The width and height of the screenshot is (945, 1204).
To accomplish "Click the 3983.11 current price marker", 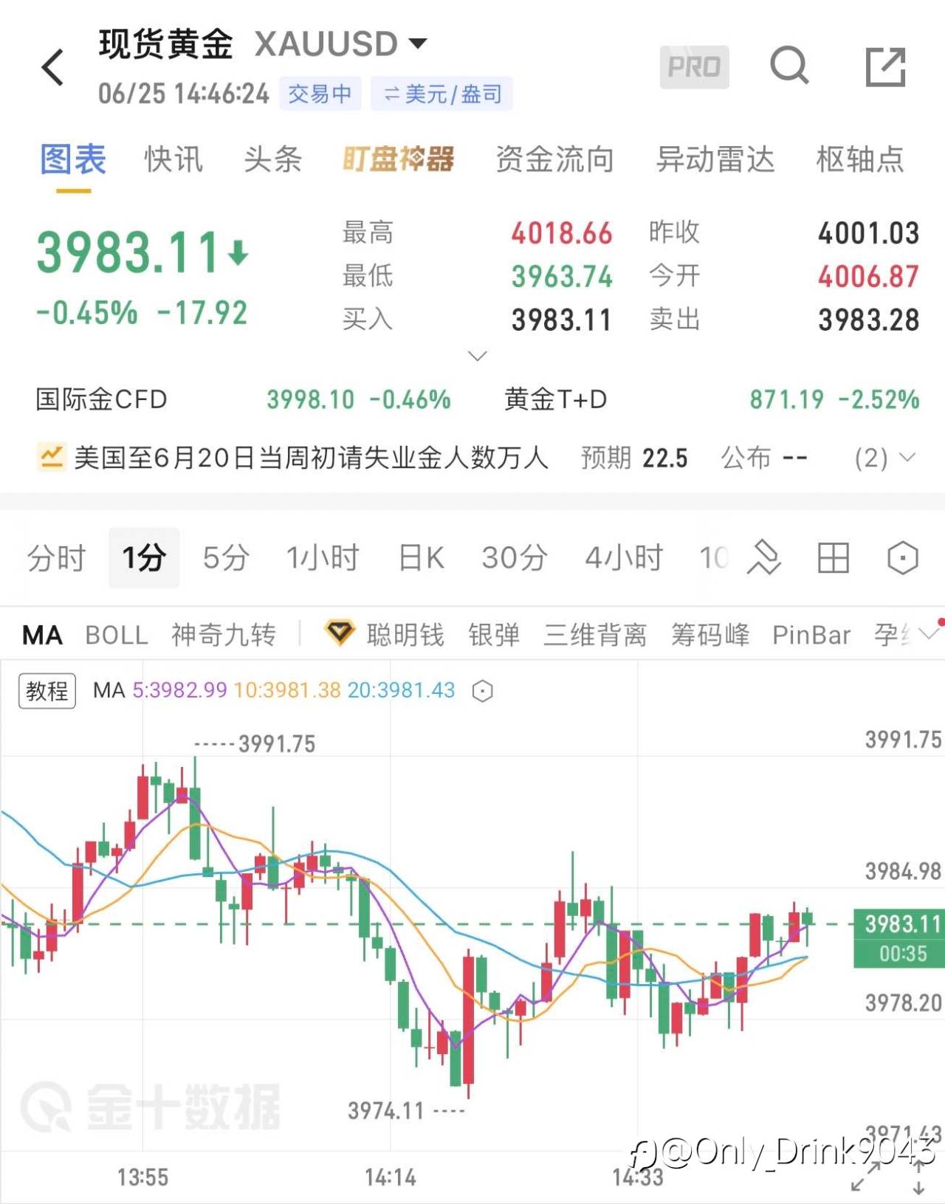I will (899, 938).
